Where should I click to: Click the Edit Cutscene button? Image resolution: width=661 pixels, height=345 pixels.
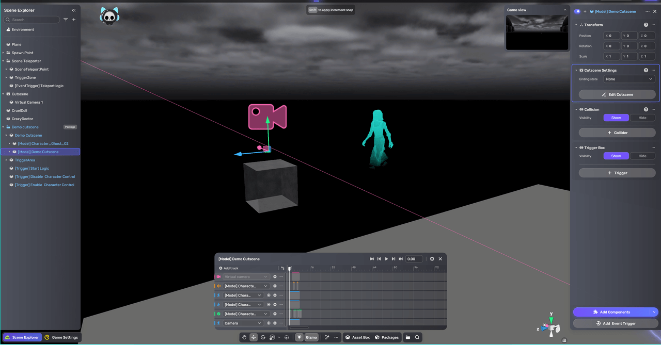617,94
